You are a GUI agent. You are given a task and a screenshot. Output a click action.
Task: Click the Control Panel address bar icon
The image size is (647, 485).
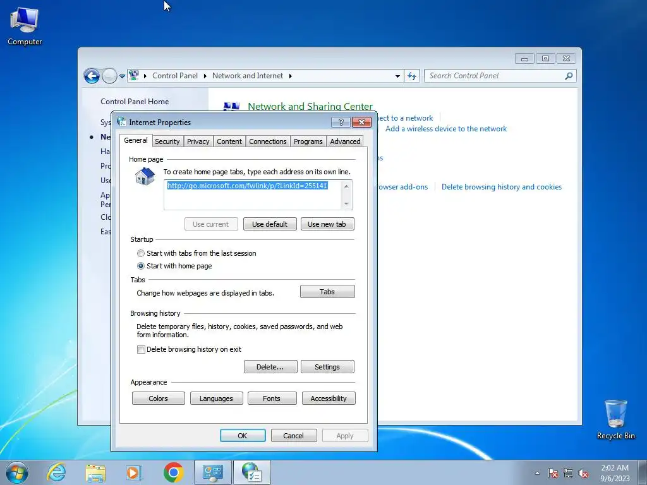(134, 76)
